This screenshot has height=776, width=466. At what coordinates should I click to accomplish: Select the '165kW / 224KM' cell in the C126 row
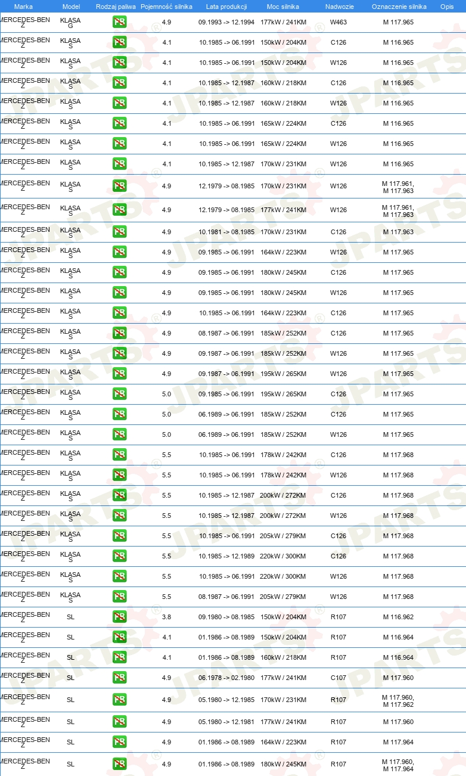[283, 124]
